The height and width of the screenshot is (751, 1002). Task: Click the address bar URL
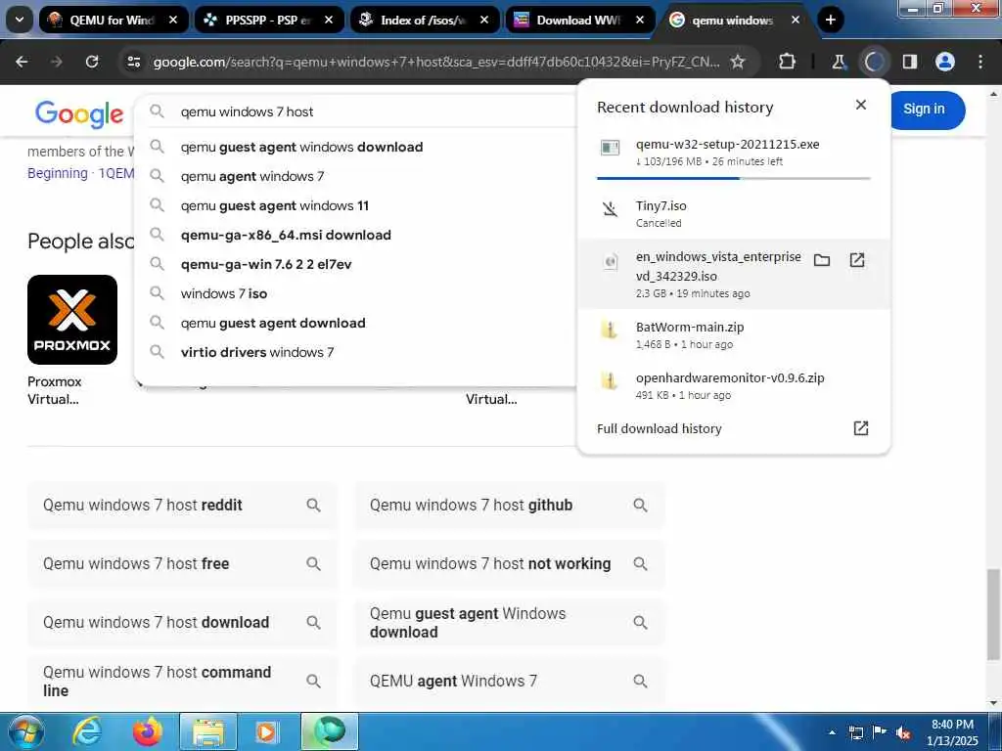pyautogui.click(x=435, y=62)
